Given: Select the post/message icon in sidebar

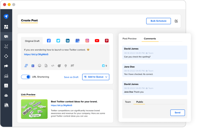Looking at the screenshot, I should coord(6,37).
